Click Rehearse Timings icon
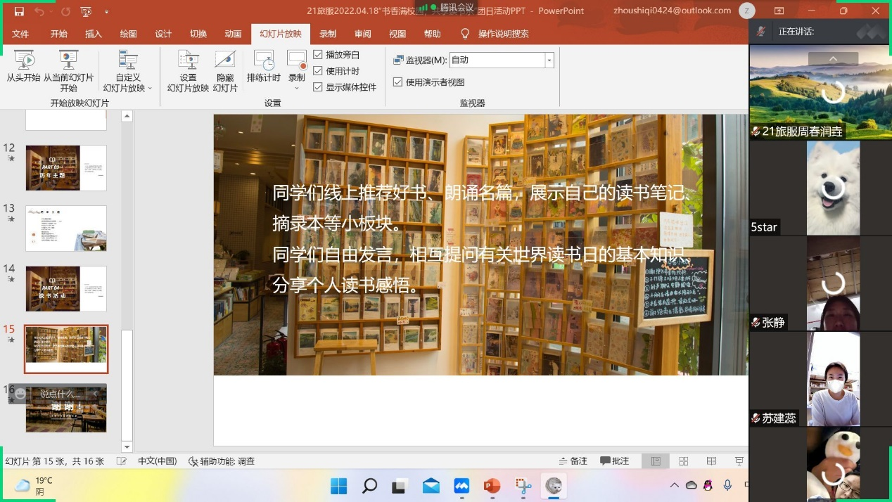Viewport: 892px width, 502px height. [x=263, y=61]
